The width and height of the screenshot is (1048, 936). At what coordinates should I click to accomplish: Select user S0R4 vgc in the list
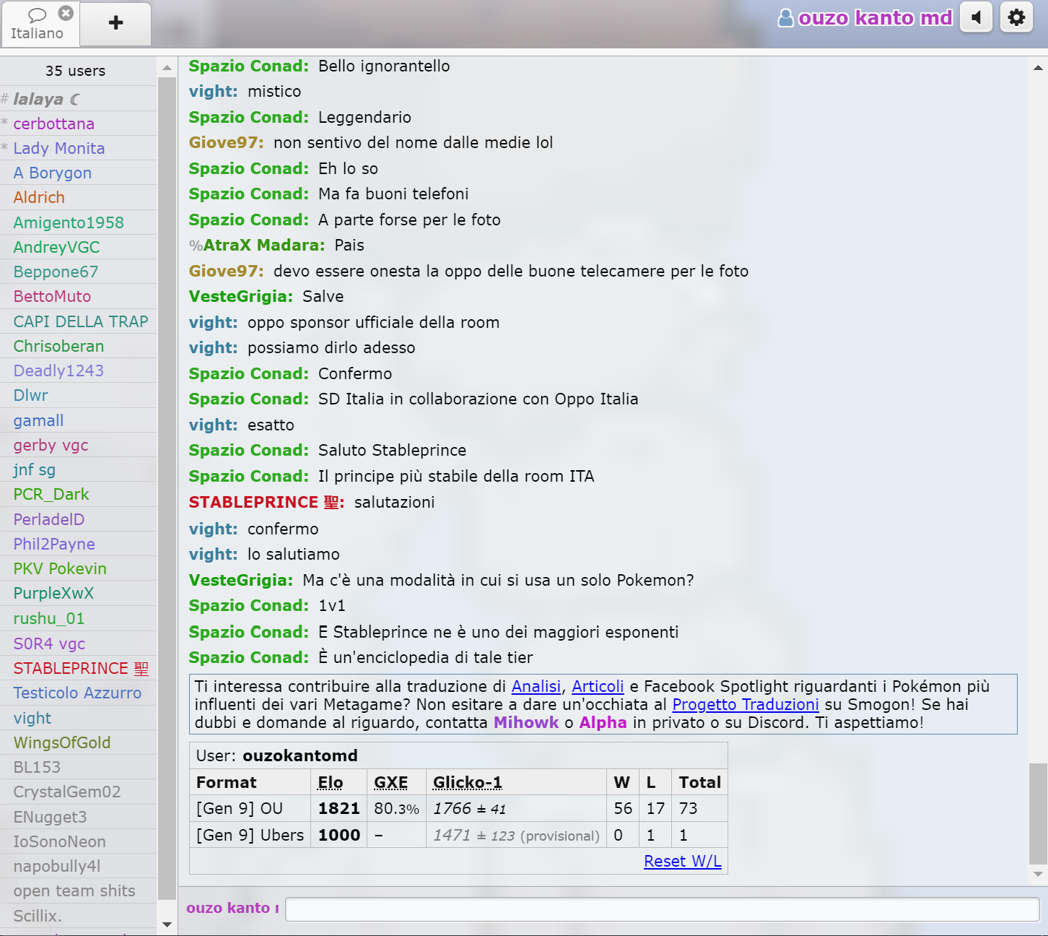pyautogui.click(x=78, y=643)
